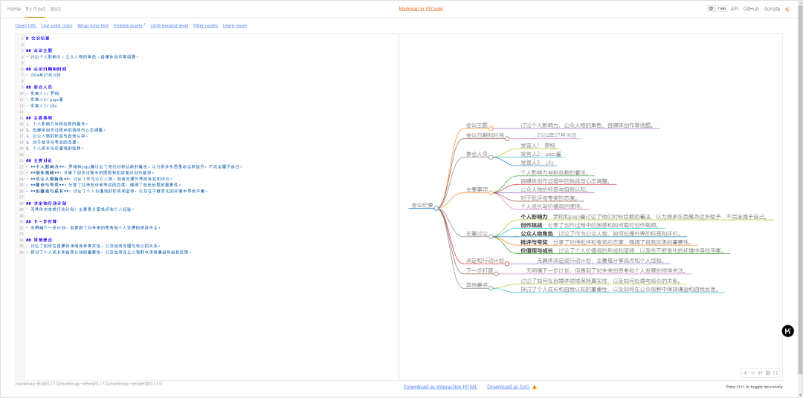This screenshot has width=803, height=398.
Task: Zoom out using the minus toolbar icon
Action: pos(752,373)
